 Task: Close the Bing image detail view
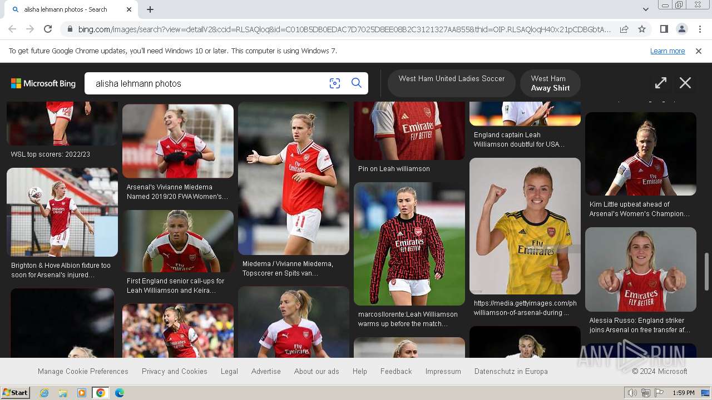(x=685, y=83)
